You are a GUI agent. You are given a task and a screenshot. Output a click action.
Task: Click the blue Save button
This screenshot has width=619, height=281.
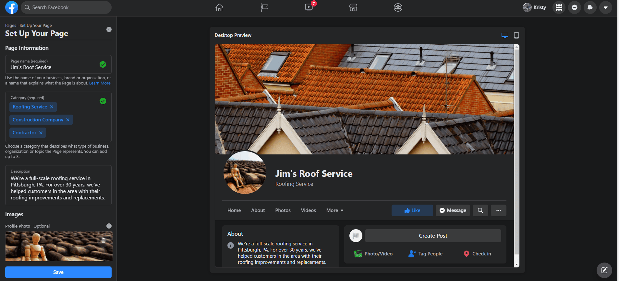pos(58,272)
